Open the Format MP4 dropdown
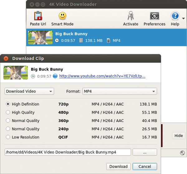The image size is (187, 174). point(120,91)
